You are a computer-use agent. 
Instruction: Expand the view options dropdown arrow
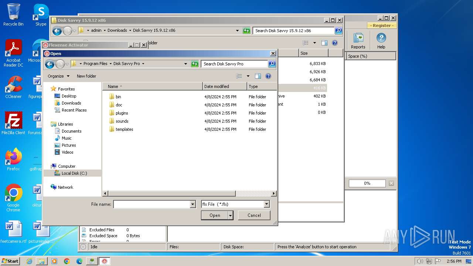click(x=248, y=76)
